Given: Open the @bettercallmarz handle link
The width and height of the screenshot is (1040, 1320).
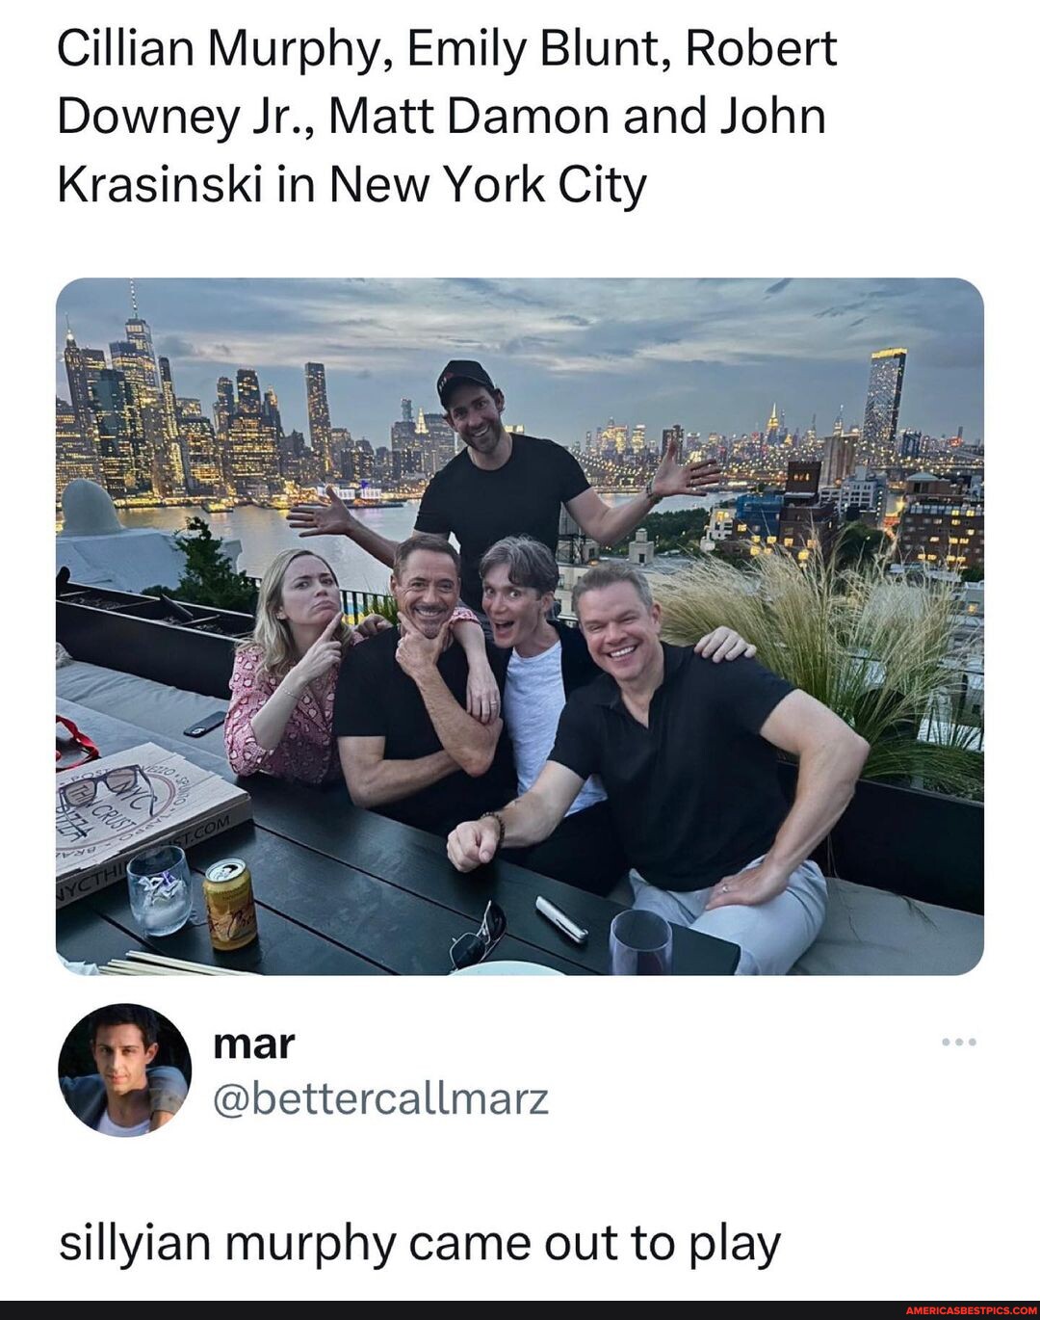Looking at the screenshot, I should 379,1097.
